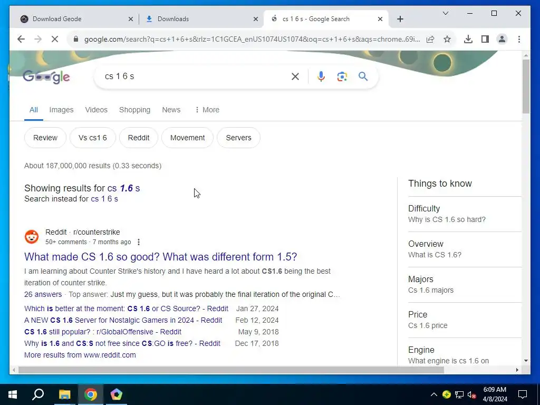The height and width of the screenshot is (405, 540).
Task: Clear the Google search box
Action: (x=295, y=76)
